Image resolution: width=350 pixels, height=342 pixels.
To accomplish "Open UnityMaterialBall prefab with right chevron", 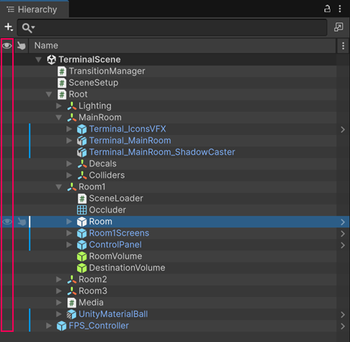I will click(x=343, y=315).
